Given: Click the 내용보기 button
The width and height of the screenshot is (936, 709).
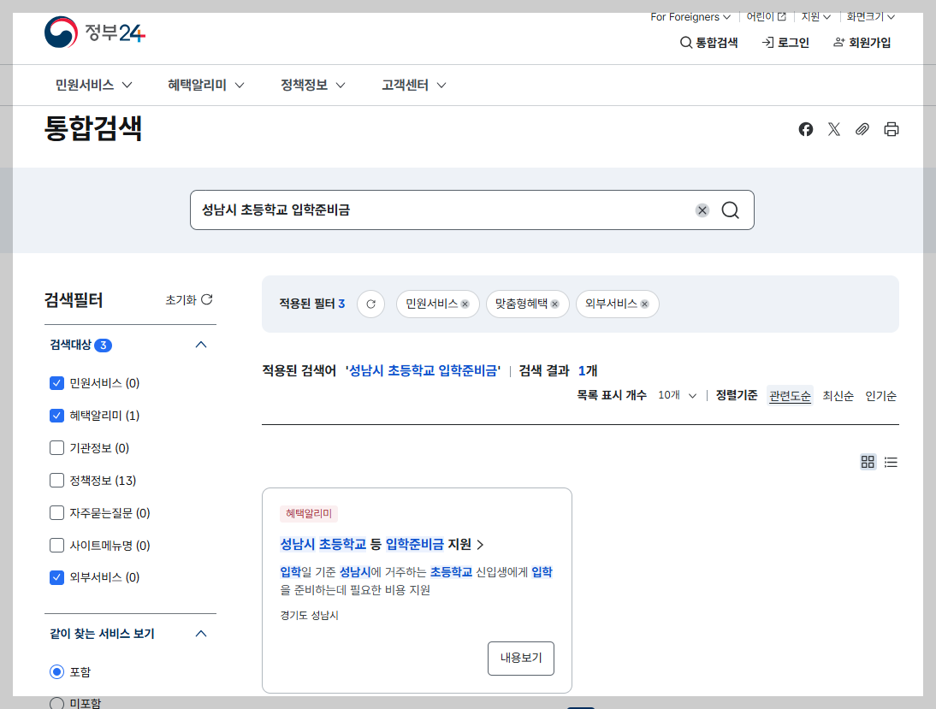Looking at the screenshot, I should [x=520, y=659].
